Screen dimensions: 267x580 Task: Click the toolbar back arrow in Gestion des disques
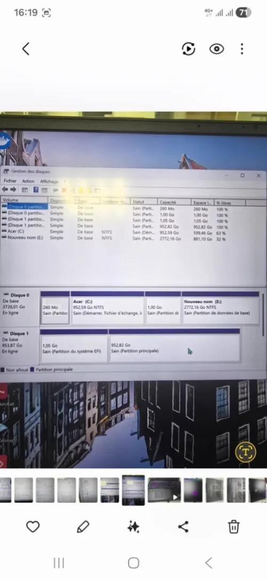pyautogui.click(x=5, y=189)
